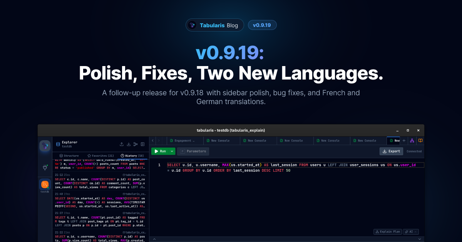Screen dimensions: 462x242
Task: Click the import/download icon in Explorer header
Action: (129, 144)
